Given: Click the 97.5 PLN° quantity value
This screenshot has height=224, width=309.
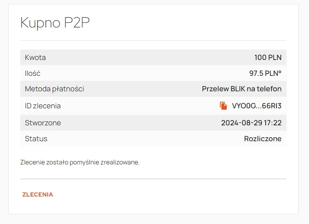Looking at the screenshot, I should (x=265, y=73).
